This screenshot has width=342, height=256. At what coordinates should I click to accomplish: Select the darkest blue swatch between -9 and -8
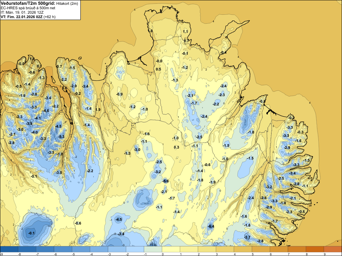point(9,249)
